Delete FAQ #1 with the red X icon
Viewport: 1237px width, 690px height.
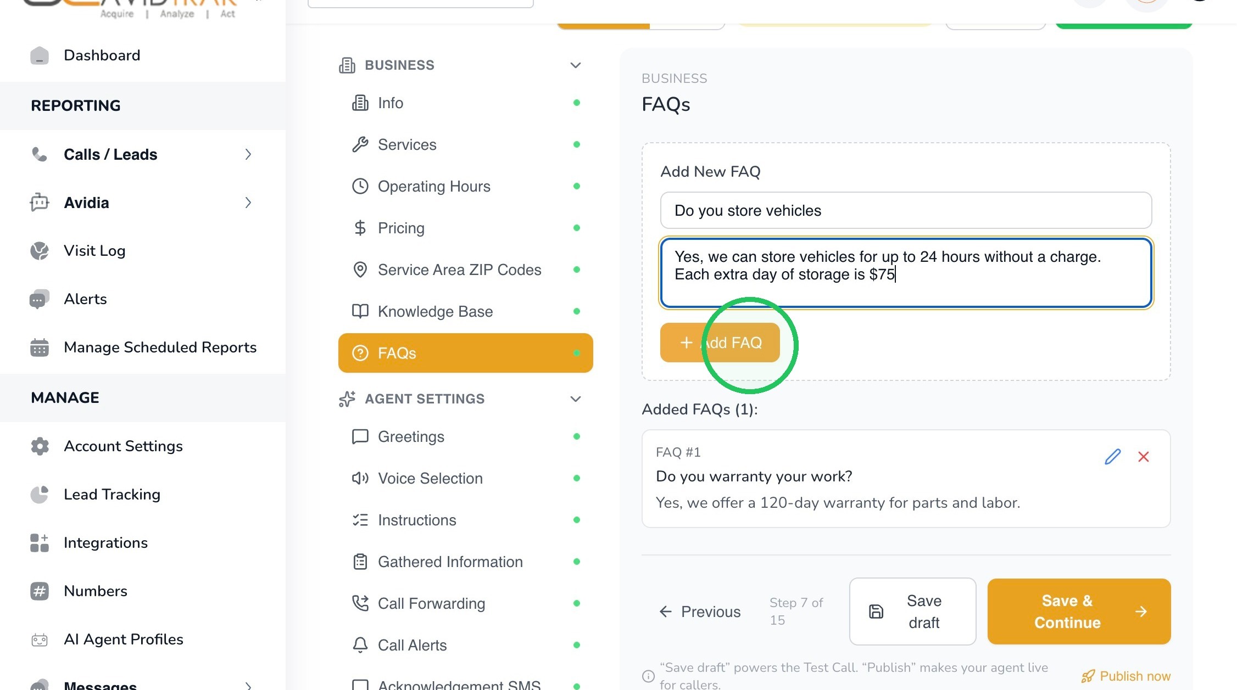pos(1144,457)
